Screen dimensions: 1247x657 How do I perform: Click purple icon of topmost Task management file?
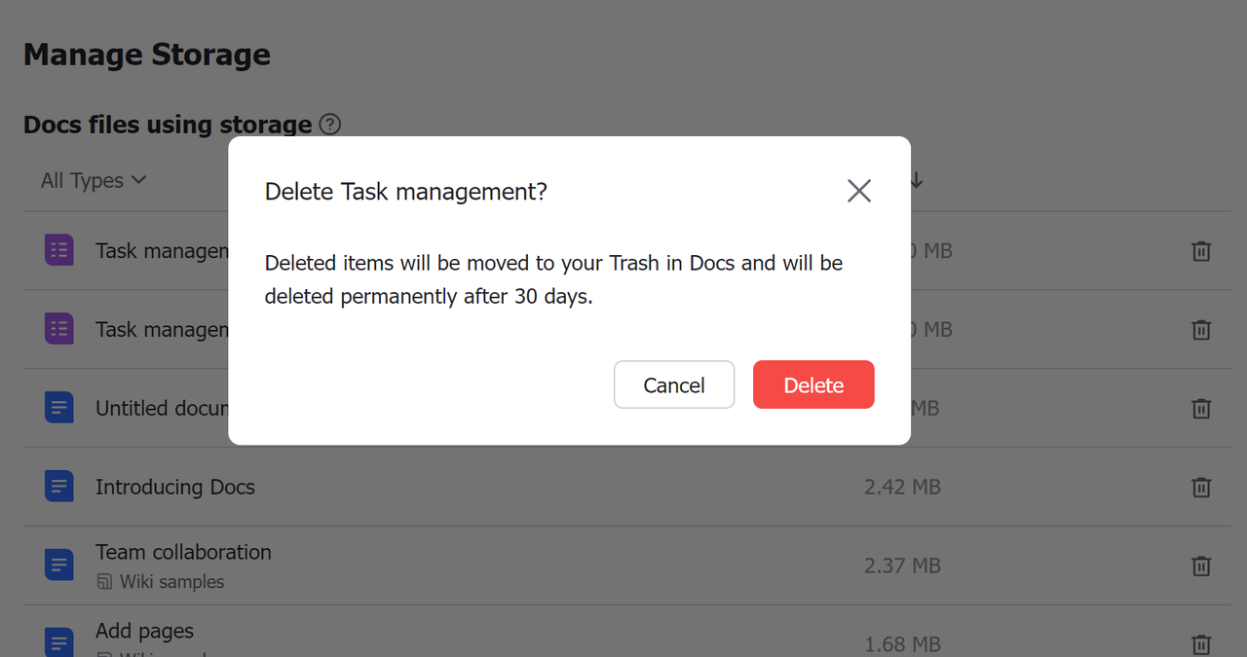tap(59, 251)
